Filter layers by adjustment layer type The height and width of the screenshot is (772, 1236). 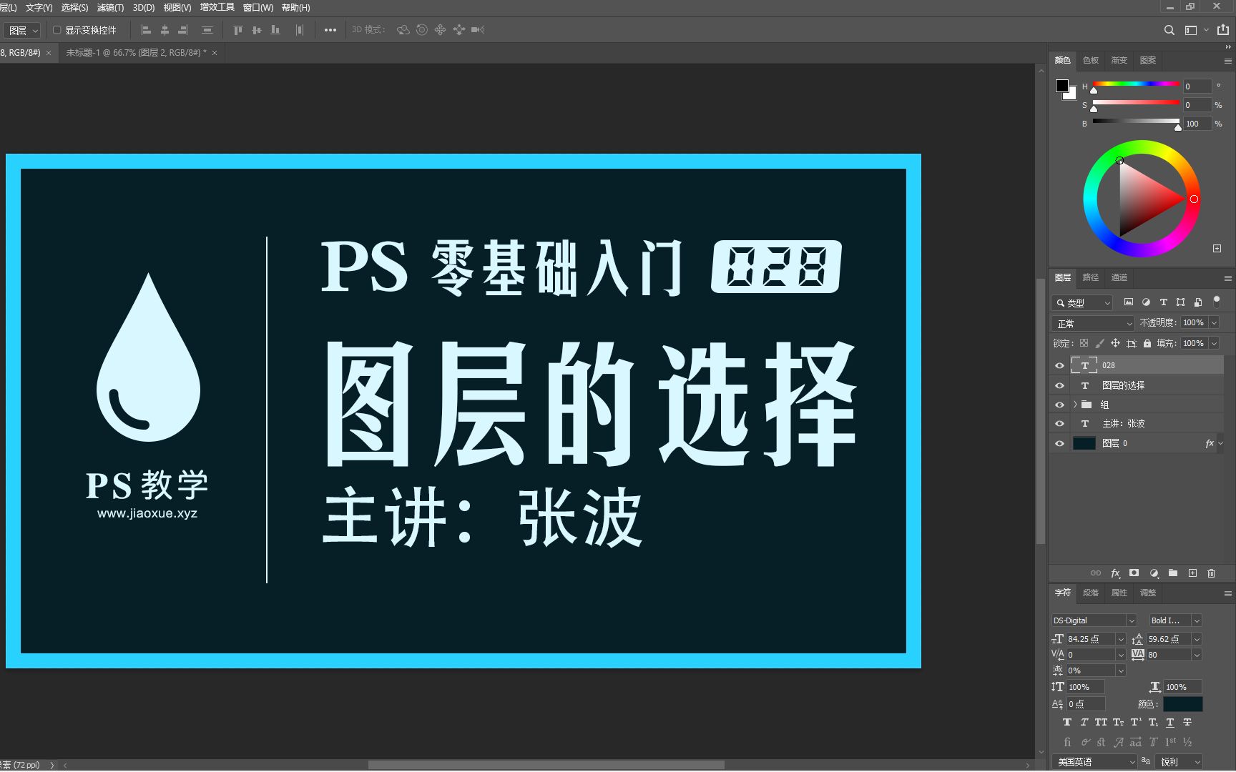click(1146, 302)
